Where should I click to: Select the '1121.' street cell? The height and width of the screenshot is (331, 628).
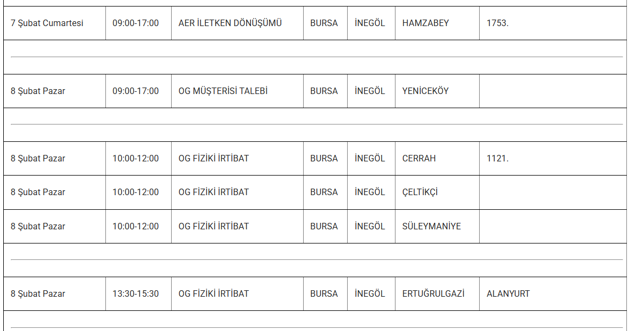click(498, 159)
